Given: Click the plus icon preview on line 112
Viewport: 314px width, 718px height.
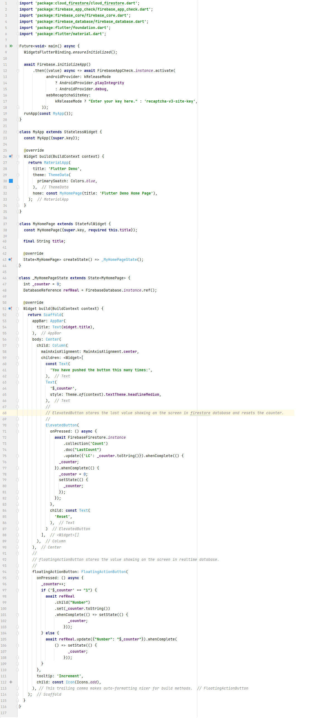Looking at the screenshot, I should coord(11,682).
